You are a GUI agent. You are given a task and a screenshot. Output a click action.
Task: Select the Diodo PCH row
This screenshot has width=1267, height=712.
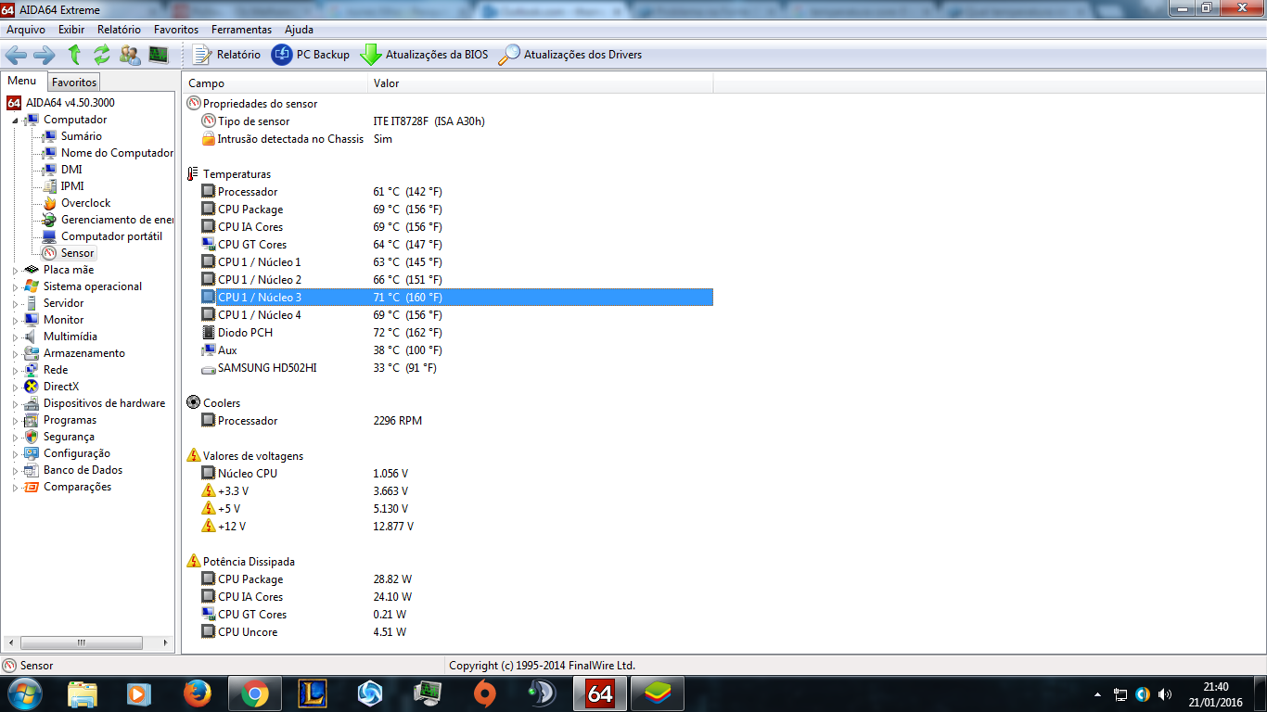(x=448, y=333)
